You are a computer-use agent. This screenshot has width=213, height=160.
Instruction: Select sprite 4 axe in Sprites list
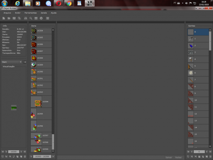tap(198, 59)
